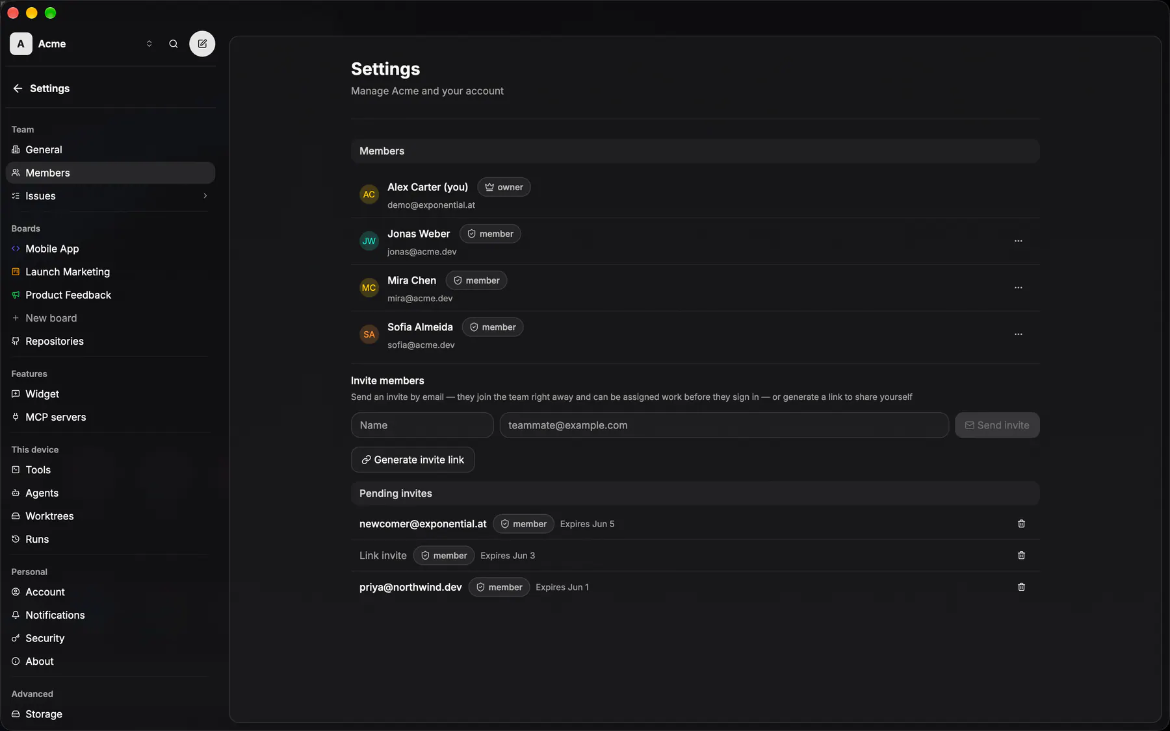Click the compose new issue icon
The image size is (1170, 731).
(x=202, y=43)
